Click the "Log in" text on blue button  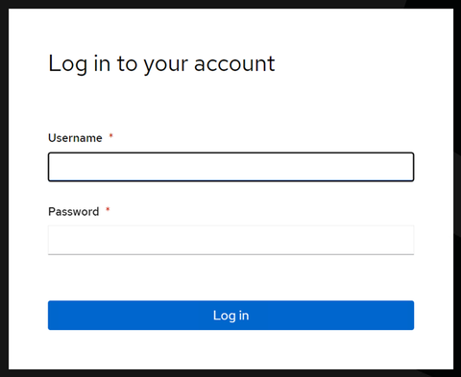[230, 316]
